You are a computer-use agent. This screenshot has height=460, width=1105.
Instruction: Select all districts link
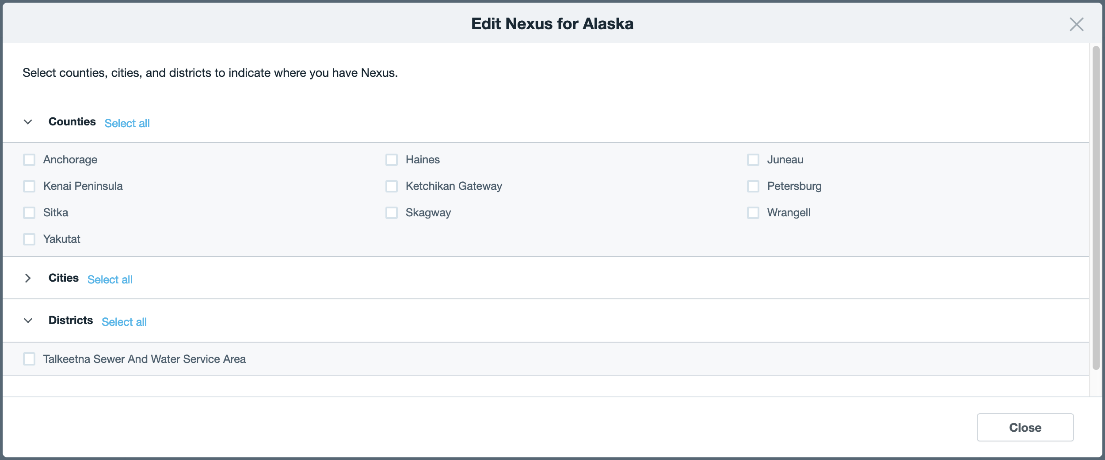click(124, 322)
